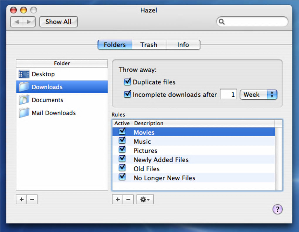The image size is (299, 232).
Task: Select the Old Files rule
Action: tap(194, 169)
